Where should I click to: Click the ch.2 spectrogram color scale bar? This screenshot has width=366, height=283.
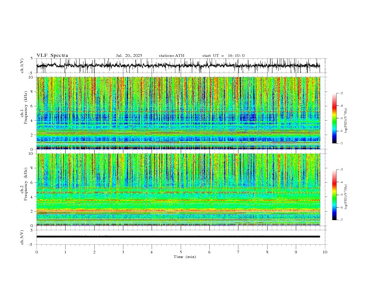334,195
